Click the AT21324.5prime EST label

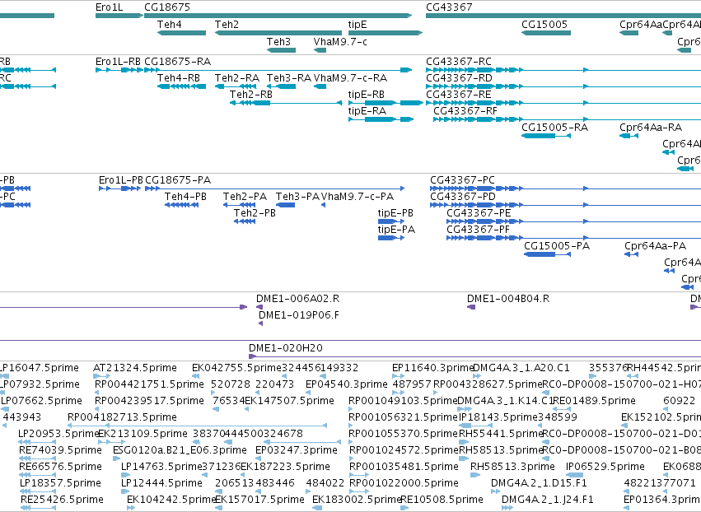(135, 368)
